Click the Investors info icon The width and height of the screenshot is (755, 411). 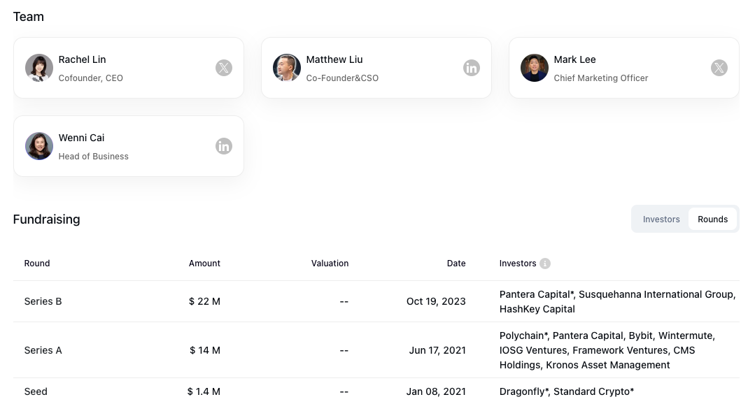pyautogui.click(x=545, y=264)
